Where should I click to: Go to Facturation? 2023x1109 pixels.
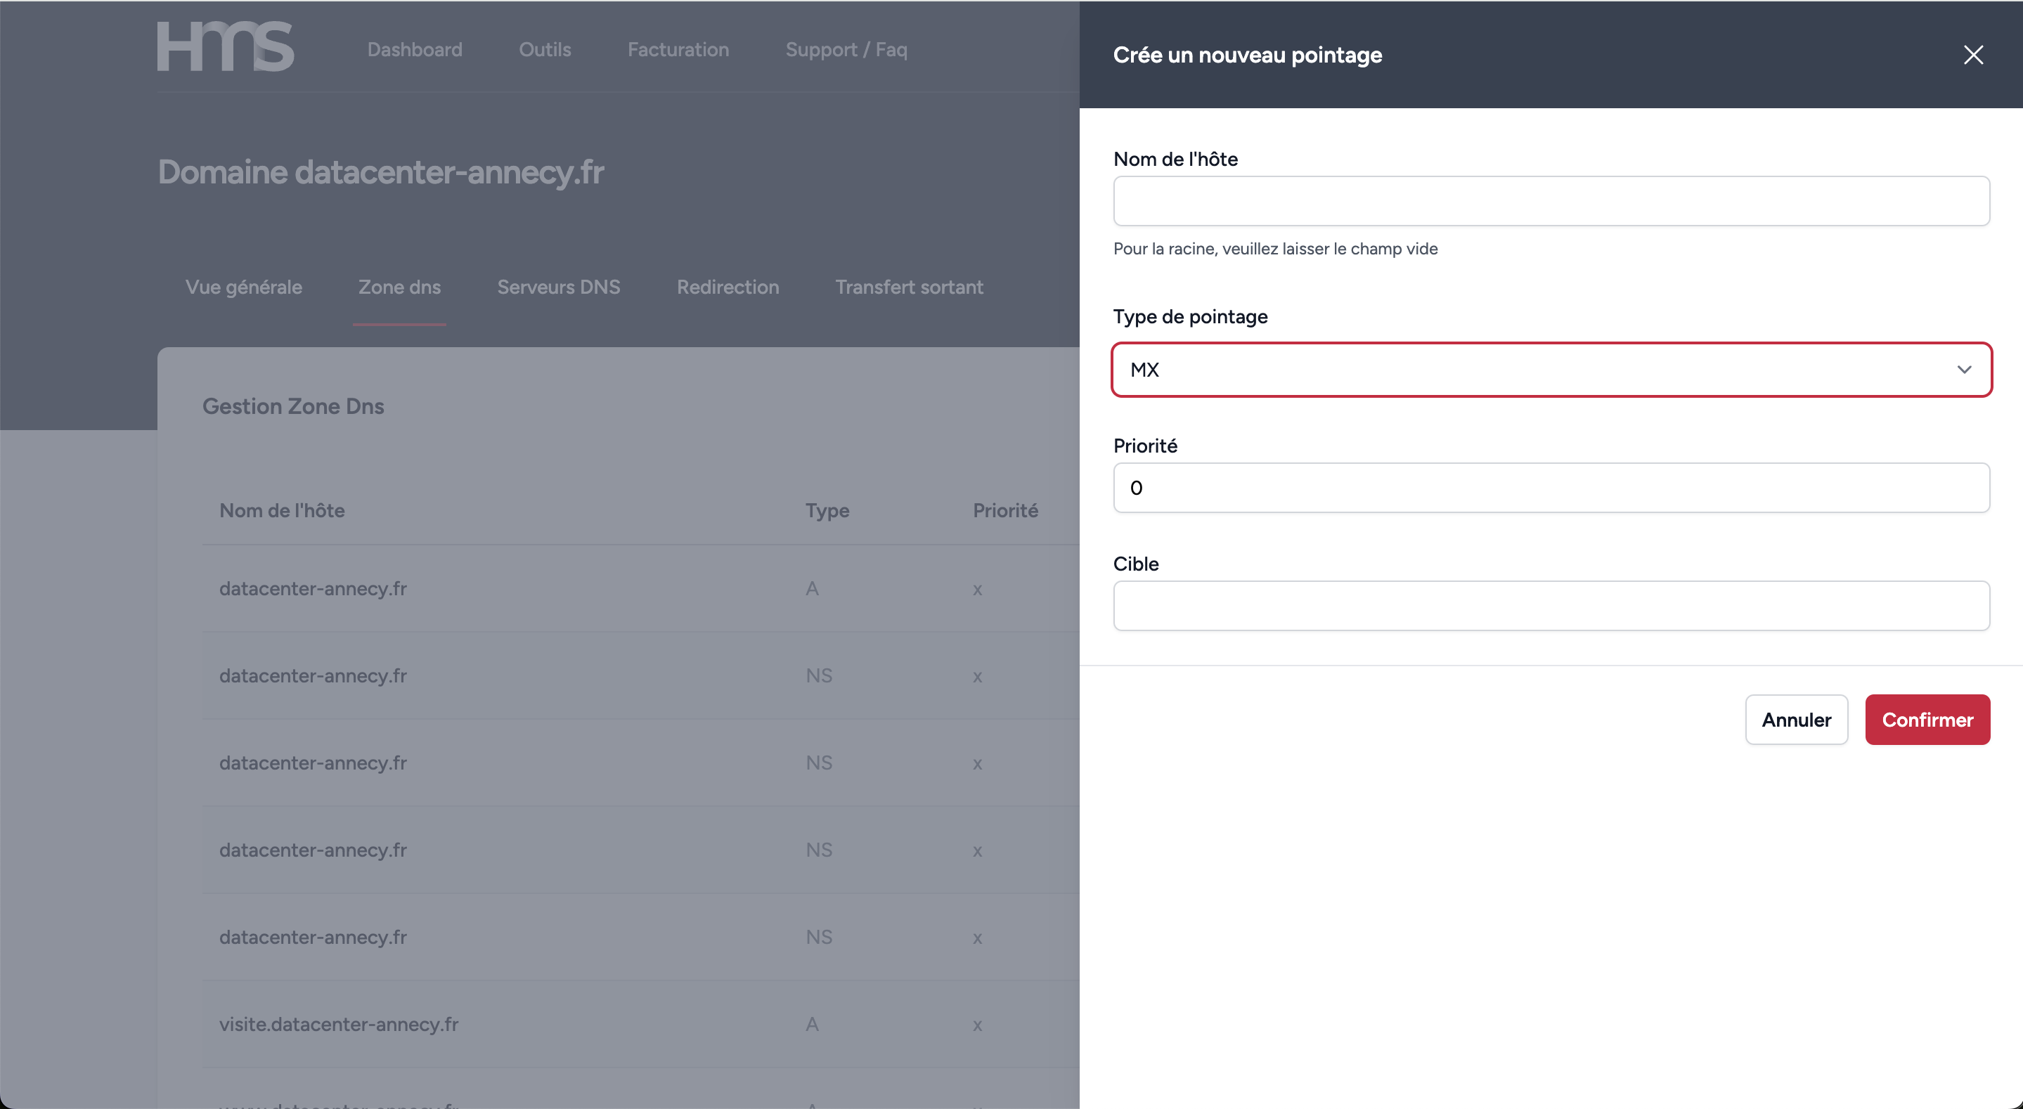pyautogui.click(x=678, y=49)
